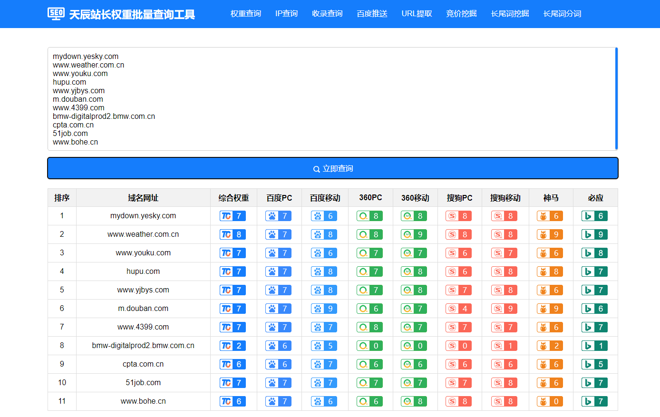Click 神马 badge for www.weather.com.cn

point(550,234)
